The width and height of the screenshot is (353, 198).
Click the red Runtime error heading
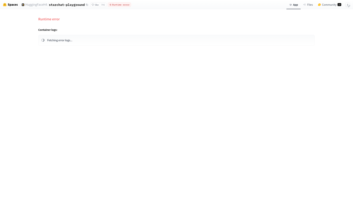[49, 19]
